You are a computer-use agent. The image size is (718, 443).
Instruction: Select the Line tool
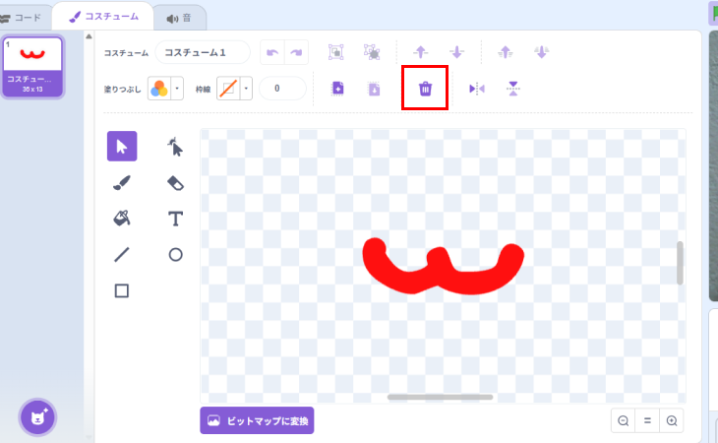(x=122, y=254)
